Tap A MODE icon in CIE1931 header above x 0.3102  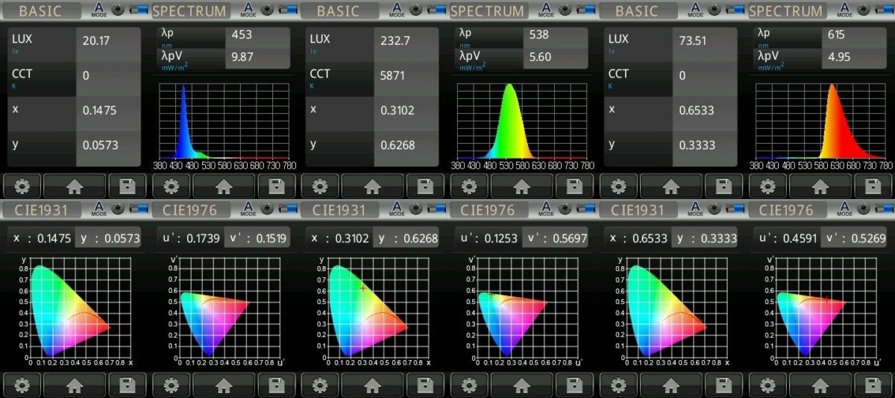397,209
